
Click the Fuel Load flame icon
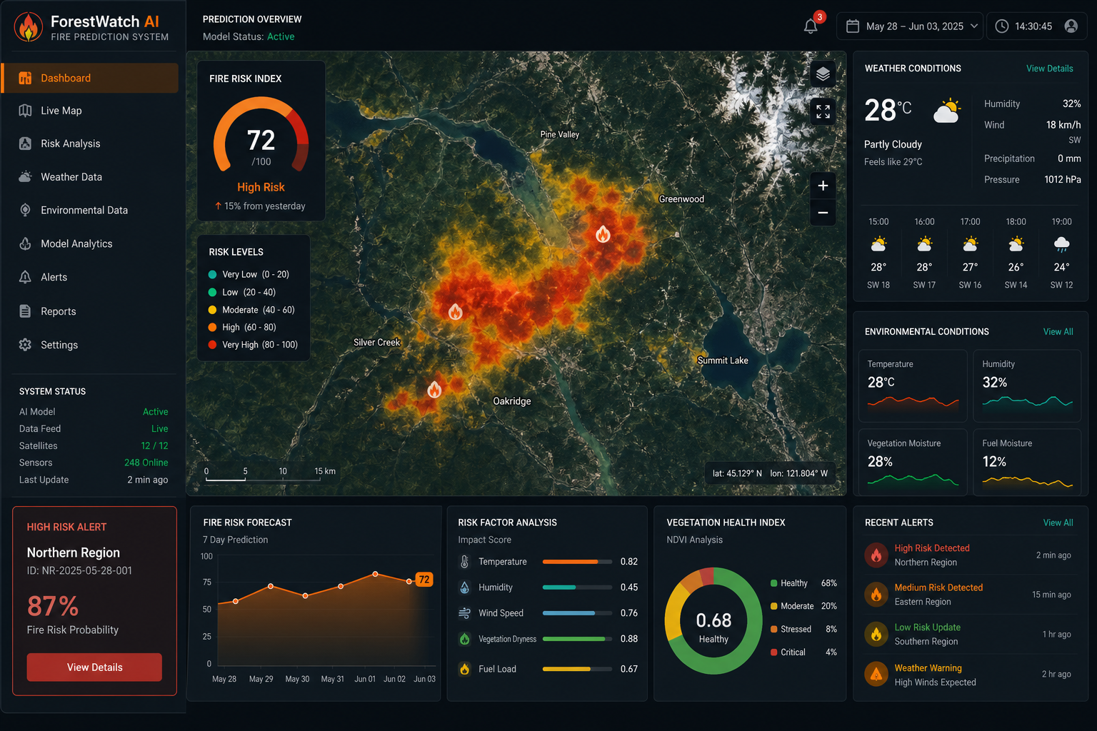(464, 669)
